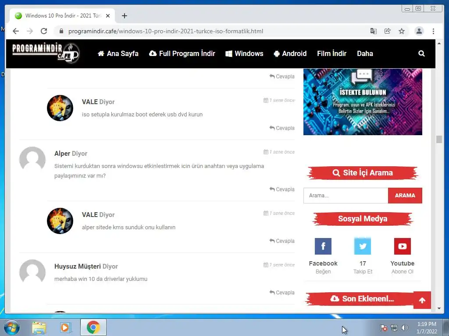
Task: Expand the Daha menu
Action: (x=365, y=53)
